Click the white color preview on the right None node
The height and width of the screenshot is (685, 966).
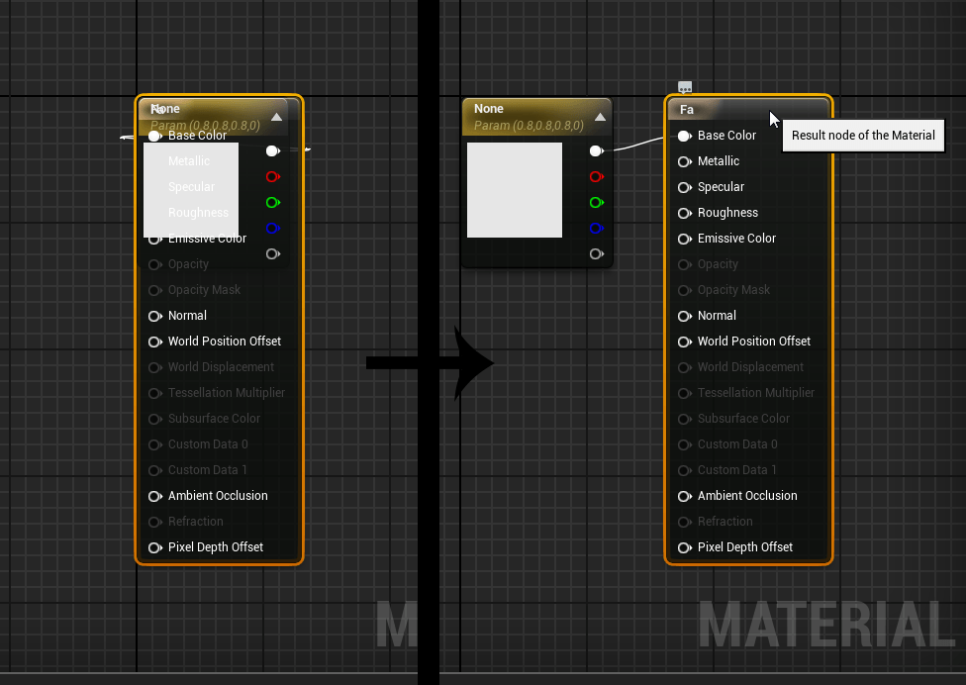pyautogui.click(x=515, y=190)
